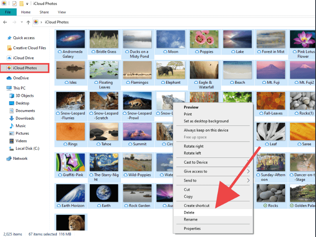Select the Pictures icon in sidebar
The image size is (316, 237).
click(x=12, y=133)
